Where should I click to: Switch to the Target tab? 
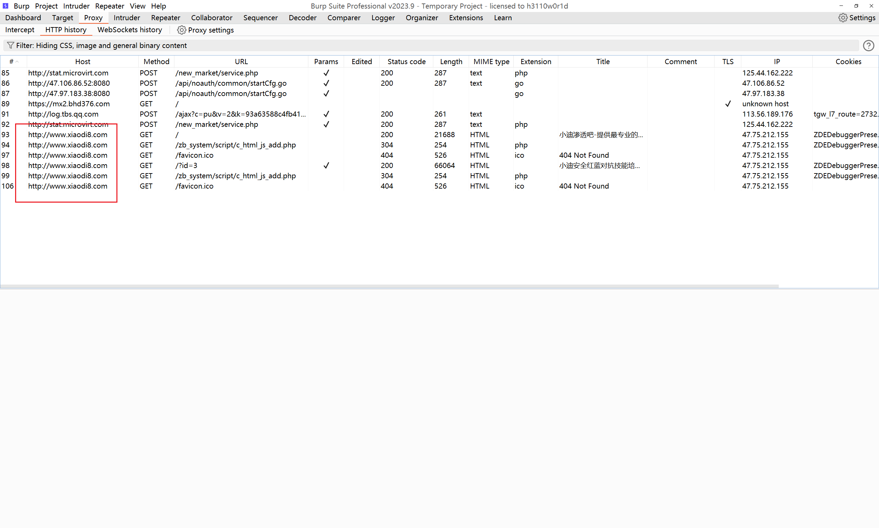click(62, 17)
